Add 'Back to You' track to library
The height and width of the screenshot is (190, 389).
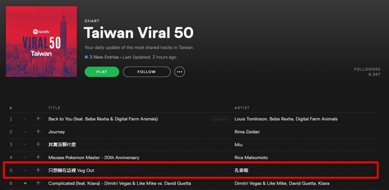tap(38, 118)
